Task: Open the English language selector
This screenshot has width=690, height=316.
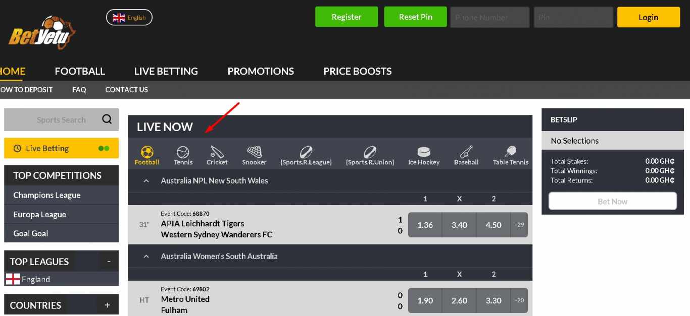Action: pyautogui.click(x=129, y=18)
